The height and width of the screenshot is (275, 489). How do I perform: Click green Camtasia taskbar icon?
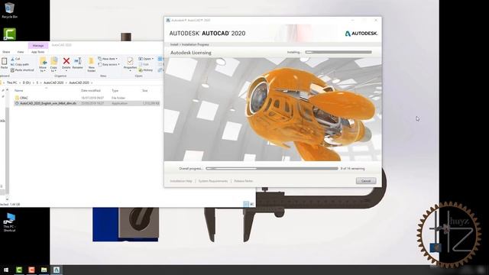pyautogui.click(x=19, y=270)
